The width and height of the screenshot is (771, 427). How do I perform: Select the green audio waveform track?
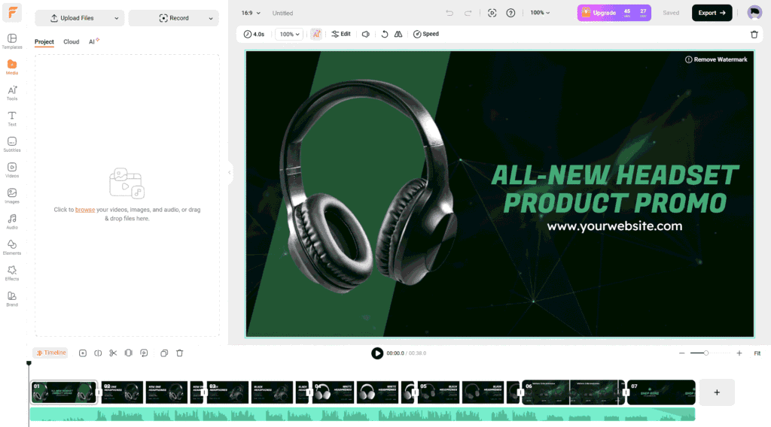(362, 414)
